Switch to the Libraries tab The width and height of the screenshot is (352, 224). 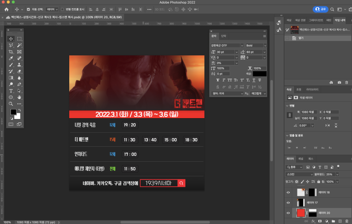point(312,90)
